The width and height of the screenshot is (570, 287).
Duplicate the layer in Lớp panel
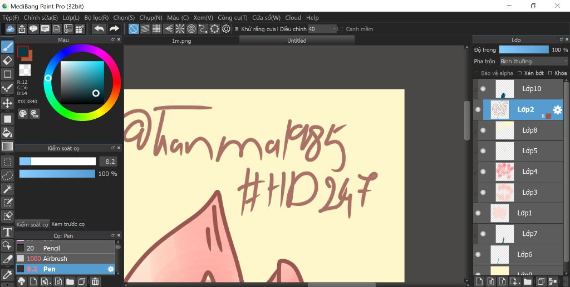point(541,281)
